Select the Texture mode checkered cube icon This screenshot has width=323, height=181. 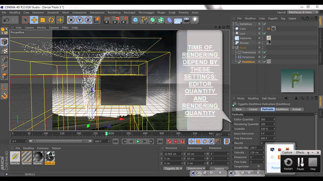pos(5,51)
